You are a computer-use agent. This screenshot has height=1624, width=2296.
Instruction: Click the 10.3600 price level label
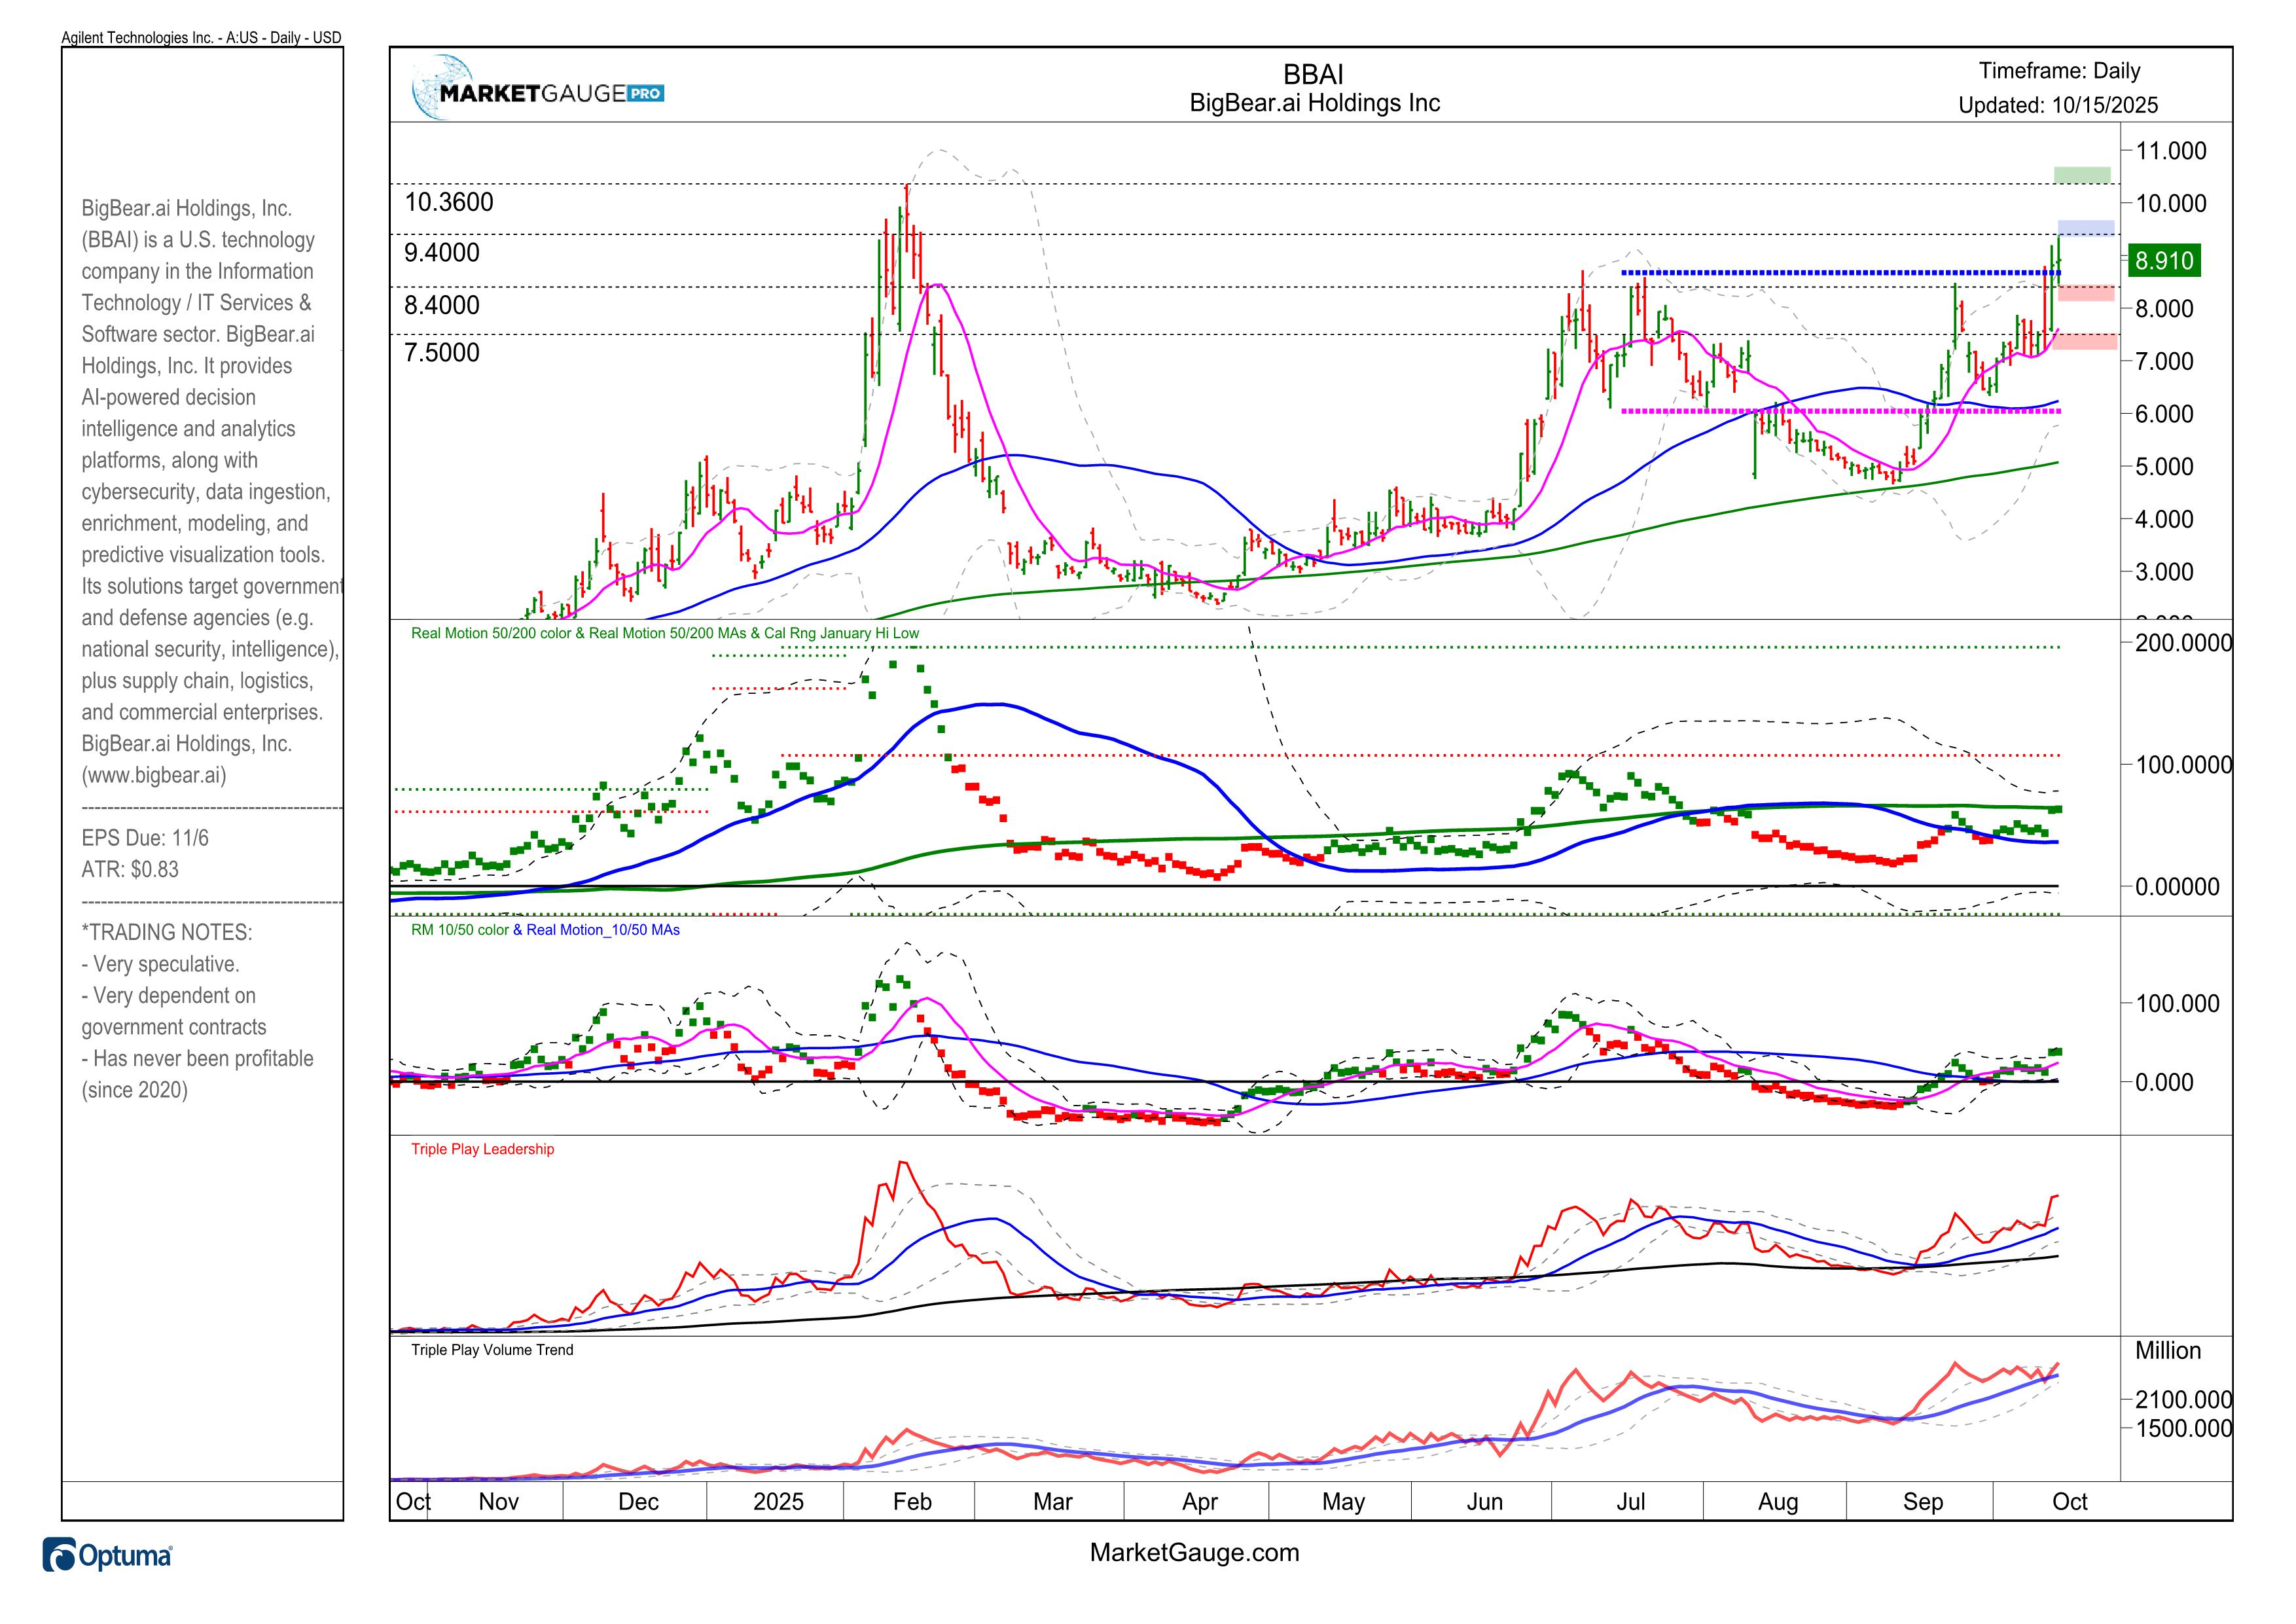(449, 202)
